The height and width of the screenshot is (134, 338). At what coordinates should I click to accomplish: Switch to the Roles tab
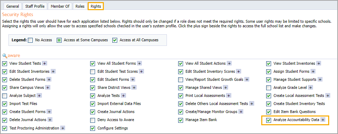coord(80,6)
